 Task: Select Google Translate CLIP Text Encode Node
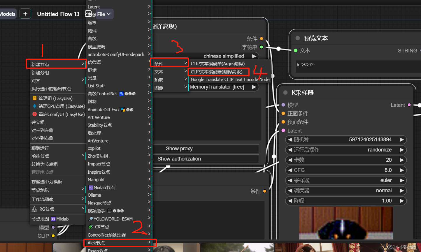pyautogui.click(x=230, y=79)
